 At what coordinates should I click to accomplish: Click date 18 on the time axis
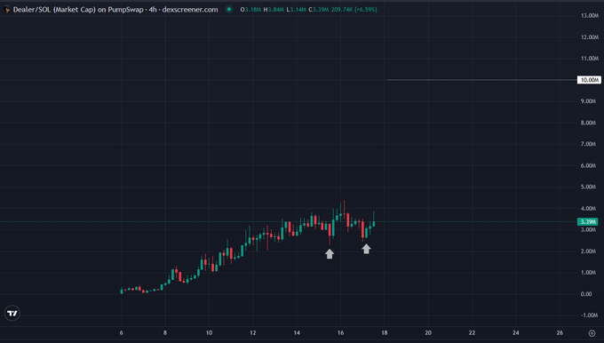tap(385, 333)
